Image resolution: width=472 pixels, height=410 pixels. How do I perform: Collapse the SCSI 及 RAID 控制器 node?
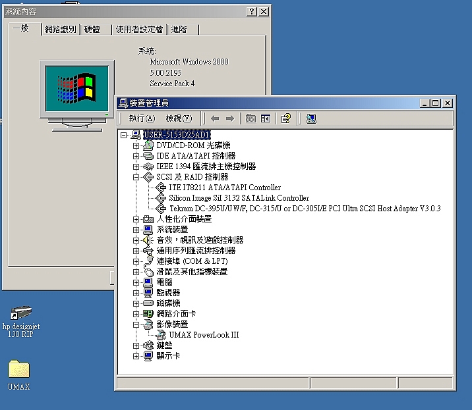click(136, 177)
